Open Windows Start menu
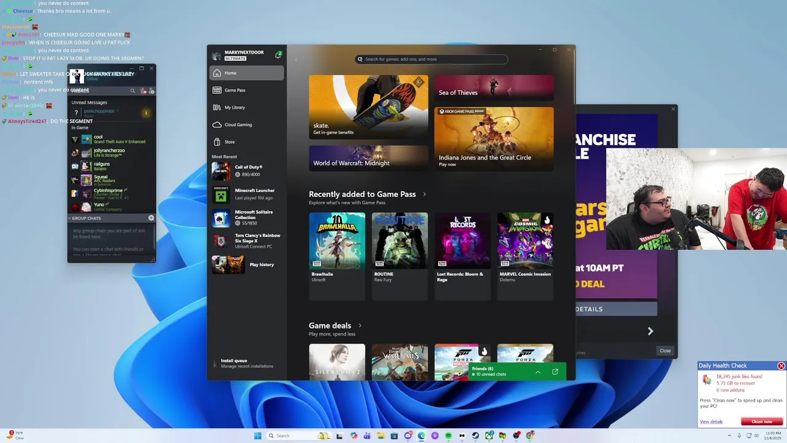 point(258,436)
